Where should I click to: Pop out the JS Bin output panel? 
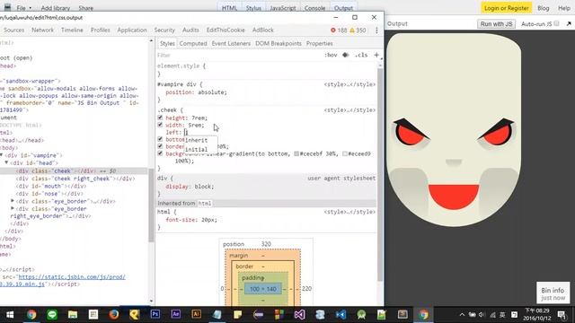coord(569,24)
